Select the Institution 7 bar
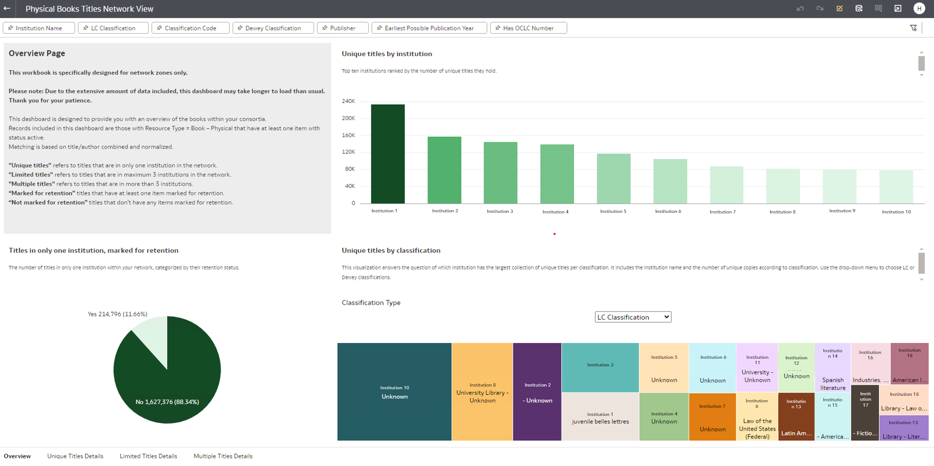The width and height of the screenshot is (934, 466). click(727, 185)
